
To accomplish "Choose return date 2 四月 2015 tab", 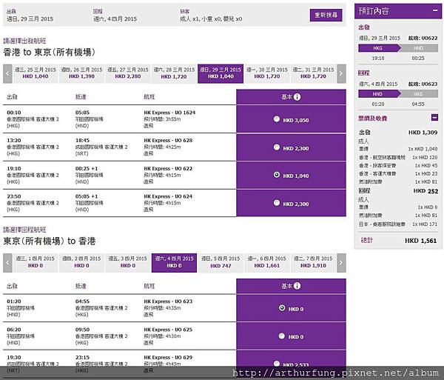I will click(81, 263).
